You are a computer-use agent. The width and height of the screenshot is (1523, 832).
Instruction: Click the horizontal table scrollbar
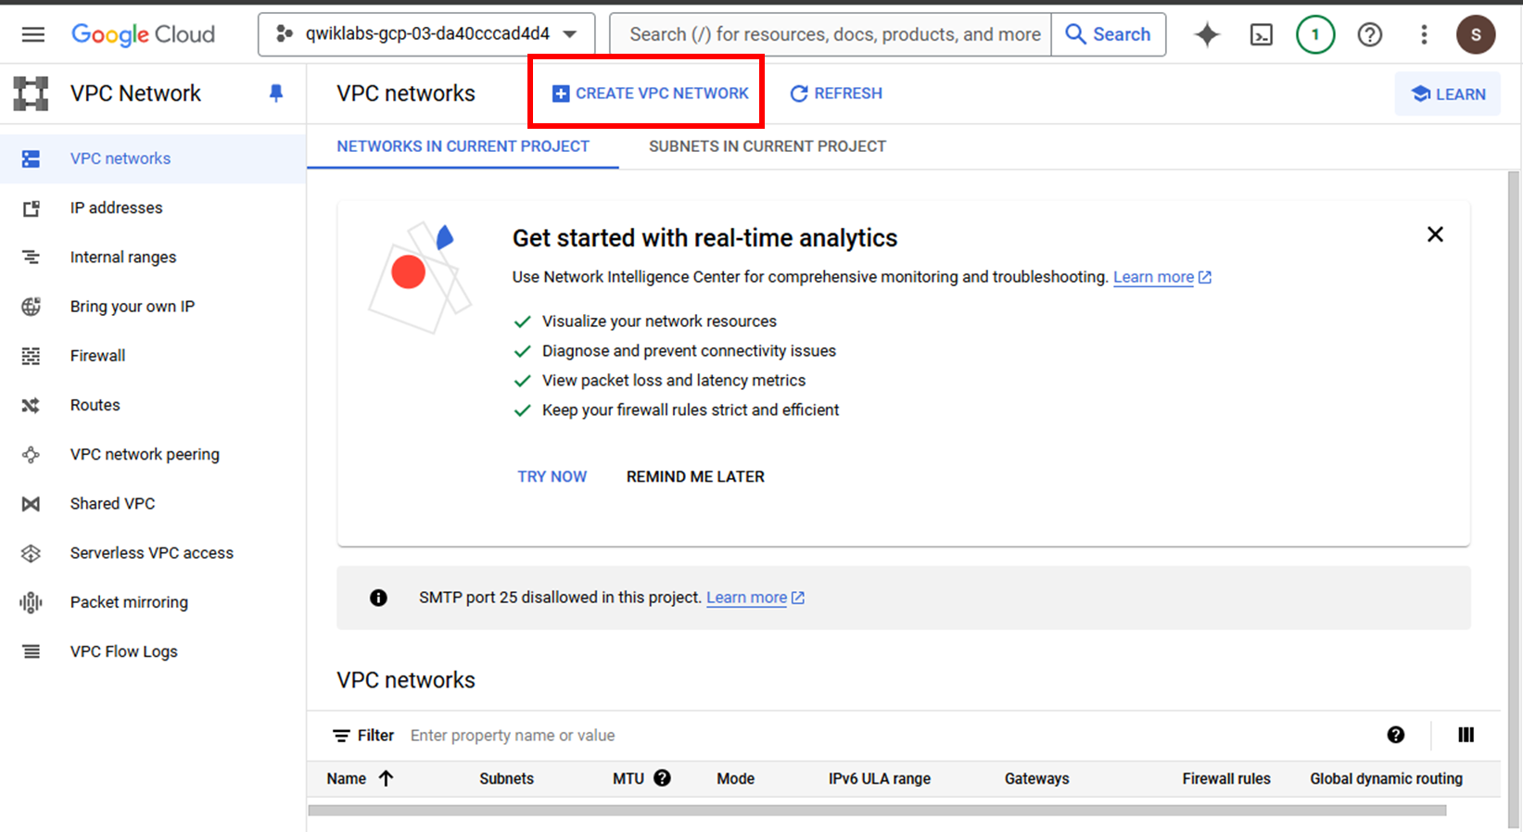point(877,810)
